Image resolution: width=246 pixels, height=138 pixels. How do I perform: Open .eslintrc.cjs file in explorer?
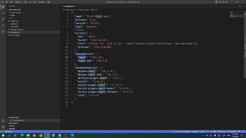(14, 21)
